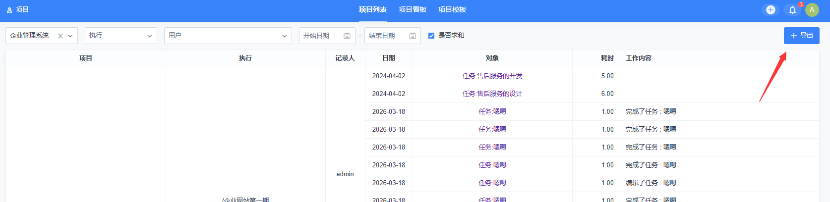830x202 pixels.
Task: Open the notifications bell
Action: [792, 10]
